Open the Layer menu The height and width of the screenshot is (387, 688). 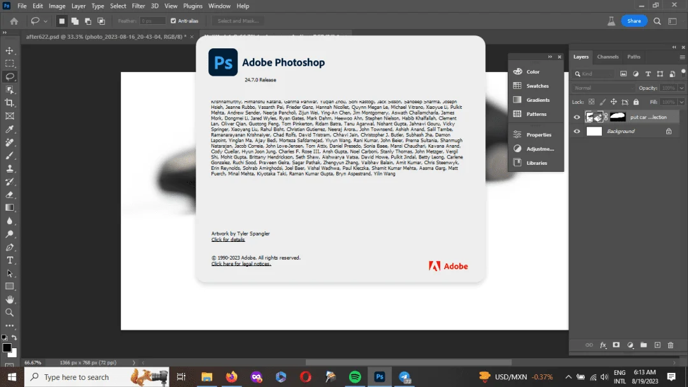78,6
